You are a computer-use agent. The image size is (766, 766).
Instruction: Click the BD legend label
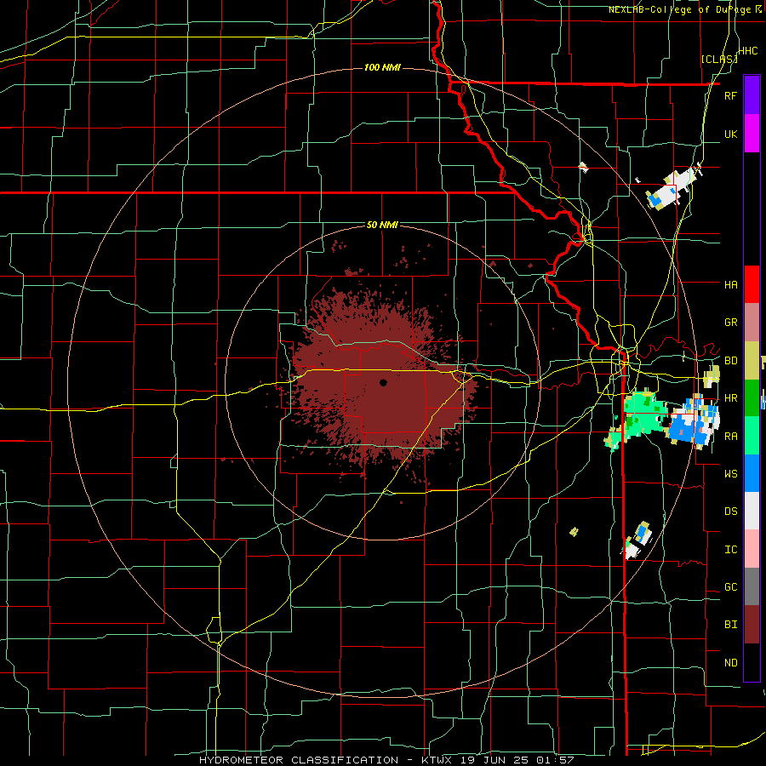click(x=730, y=361)
